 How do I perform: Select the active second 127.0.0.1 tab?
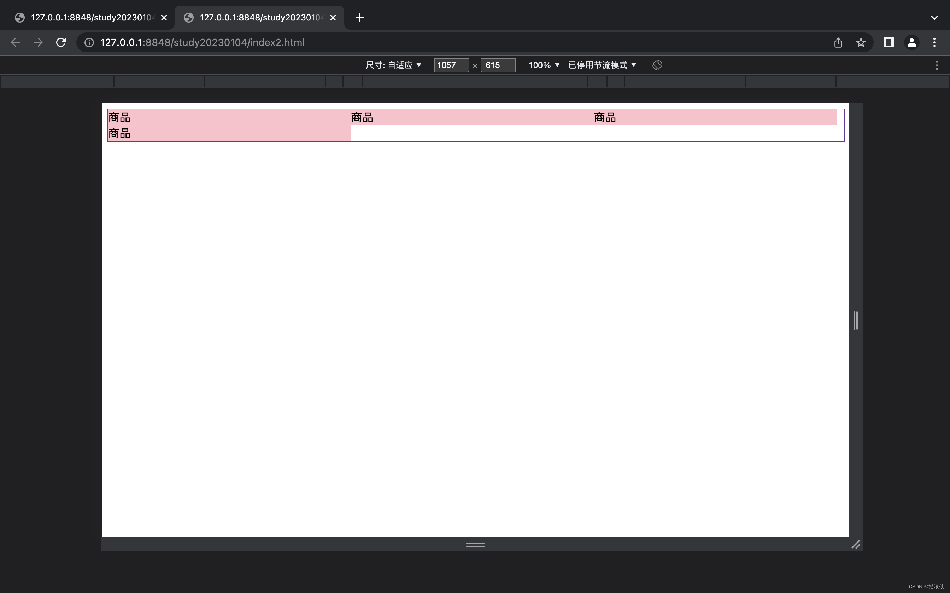pos(259,18)
